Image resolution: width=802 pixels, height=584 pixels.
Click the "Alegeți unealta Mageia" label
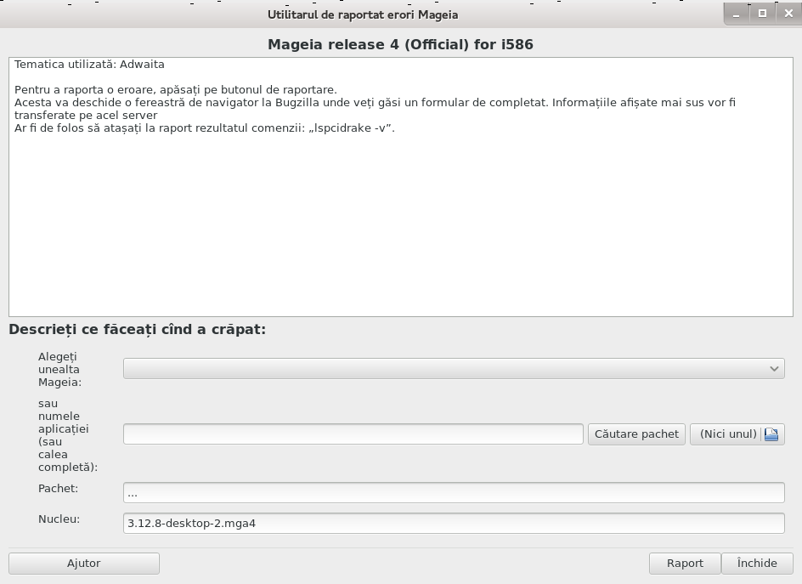[x=59, y=370]
